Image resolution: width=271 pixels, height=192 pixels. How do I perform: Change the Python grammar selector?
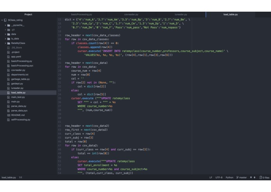[229, 177]
